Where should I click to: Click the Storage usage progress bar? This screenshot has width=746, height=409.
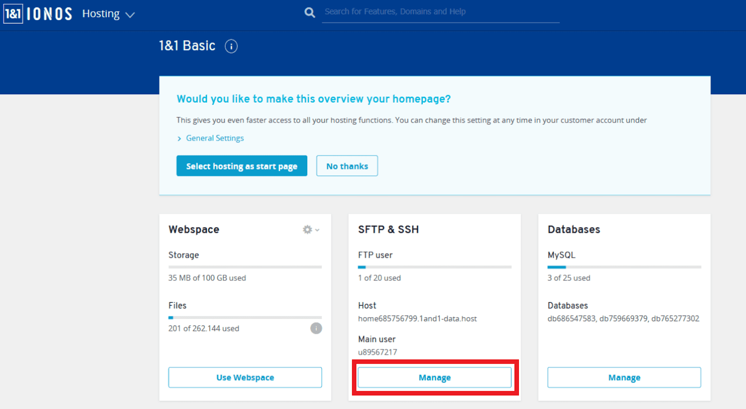tap(245, 267)
